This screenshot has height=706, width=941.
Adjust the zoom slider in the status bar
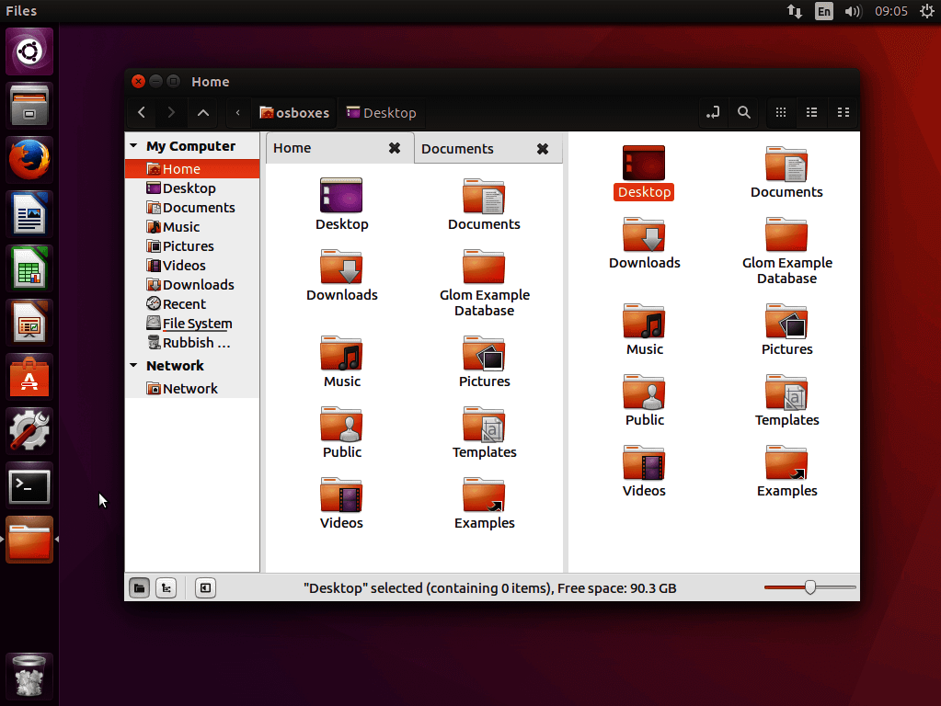click(809, 586)
